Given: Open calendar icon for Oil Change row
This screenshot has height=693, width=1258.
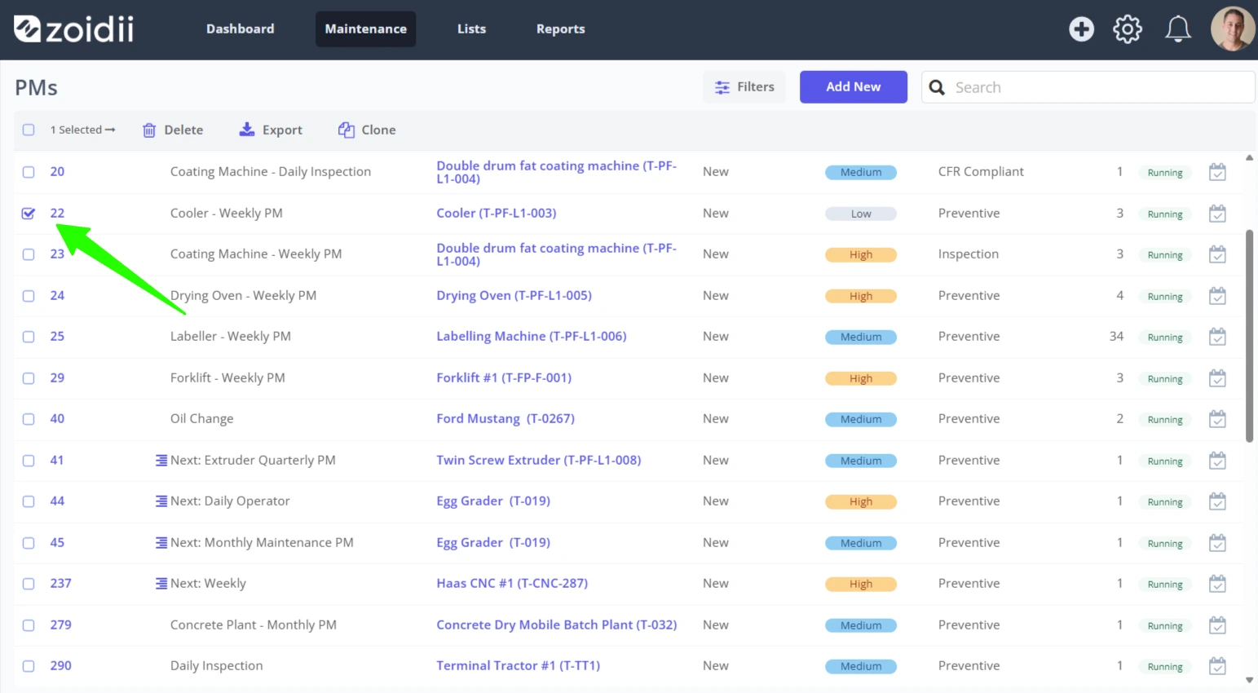Looking at the screenshot, I should coord(1217,419).
